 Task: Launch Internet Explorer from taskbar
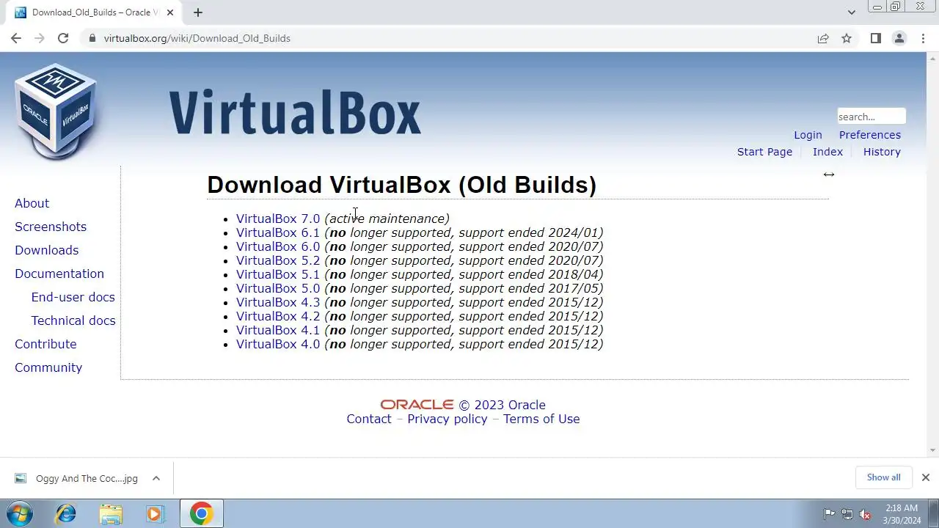point(66,514)
